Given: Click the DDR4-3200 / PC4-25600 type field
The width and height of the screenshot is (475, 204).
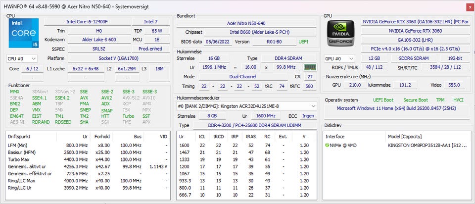Looking at the screenshot, I should (x=254, y=125).
